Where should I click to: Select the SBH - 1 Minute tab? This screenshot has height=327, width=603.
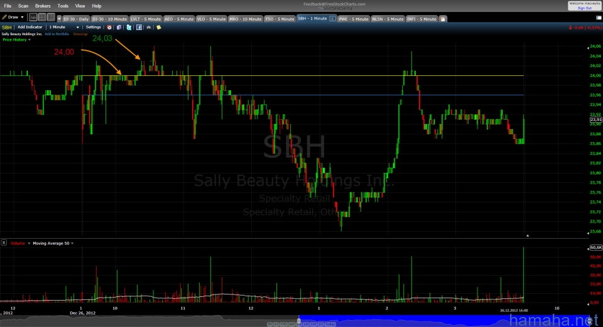312,18
